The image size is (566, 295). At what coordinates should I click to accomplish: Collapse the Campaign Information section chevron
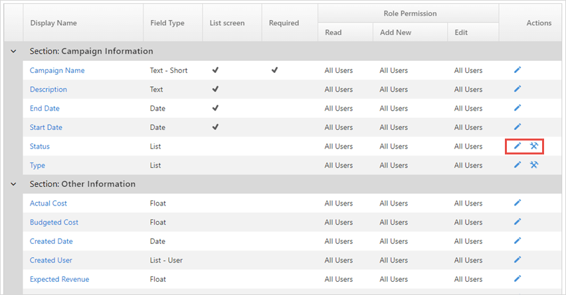pyautogui.click(x=13, y=51)
